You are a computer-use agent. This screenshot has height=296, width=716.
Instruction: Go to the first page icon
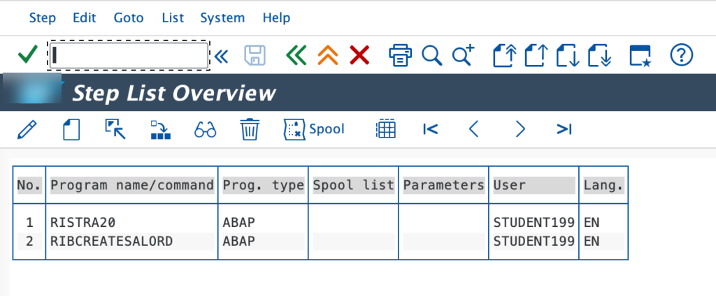click(505, 56)
